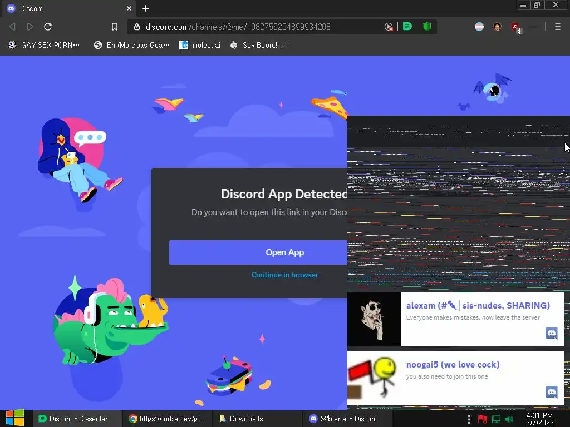570x427 pixels.
Task: Click the blocked media icon in address bar
Action: click(x=388, y=27)
